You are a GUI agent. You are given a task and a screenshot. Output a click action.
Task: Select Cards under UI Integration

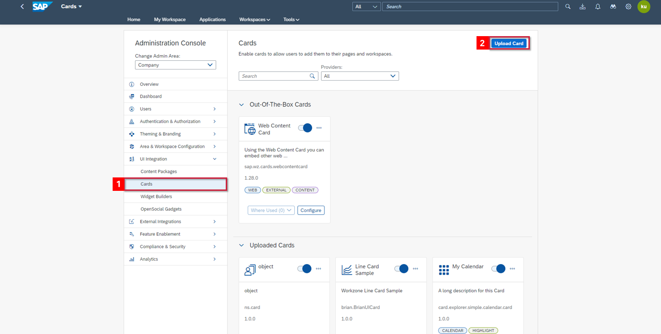[176, 184]
